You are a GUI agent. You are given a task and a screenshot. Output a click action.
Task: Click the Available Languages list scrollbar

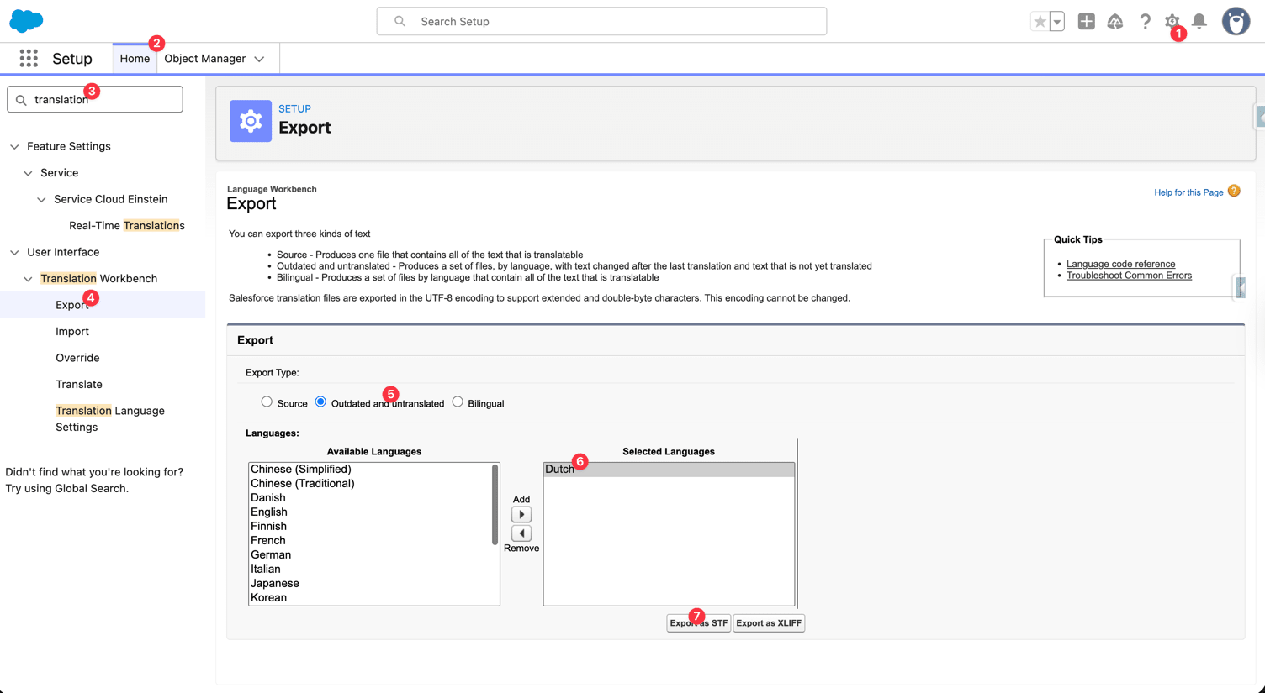pyautogui.click(x=495, y=504)
